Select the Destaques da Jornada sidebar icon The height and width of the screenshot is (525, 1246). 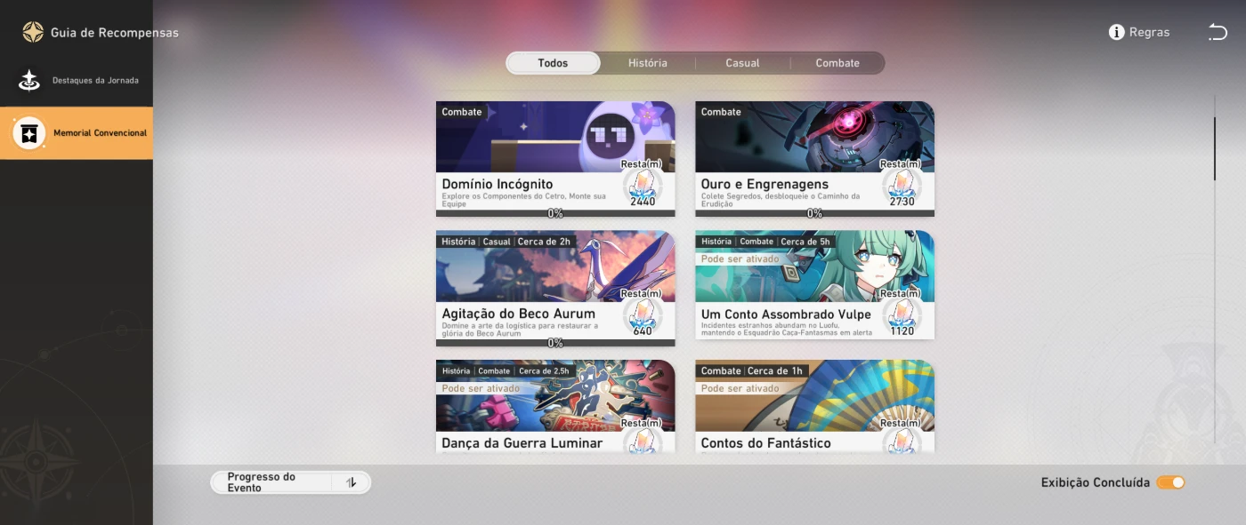[29, 81]
